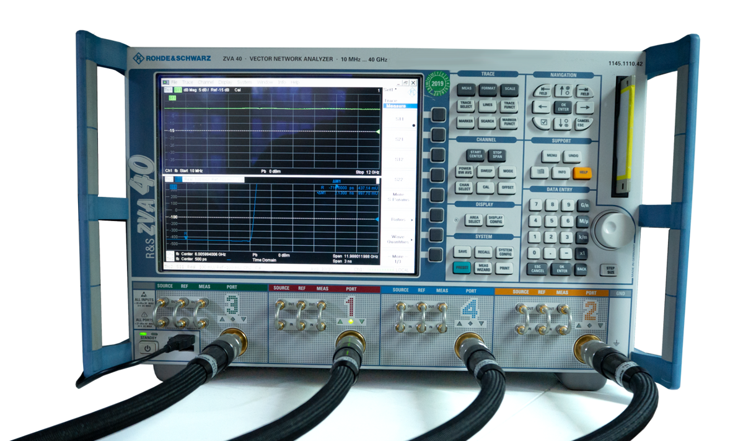Image resolution: width=738 pixels, height=441 pixels.
Task: Click the minus sign key
Action: 567,253
